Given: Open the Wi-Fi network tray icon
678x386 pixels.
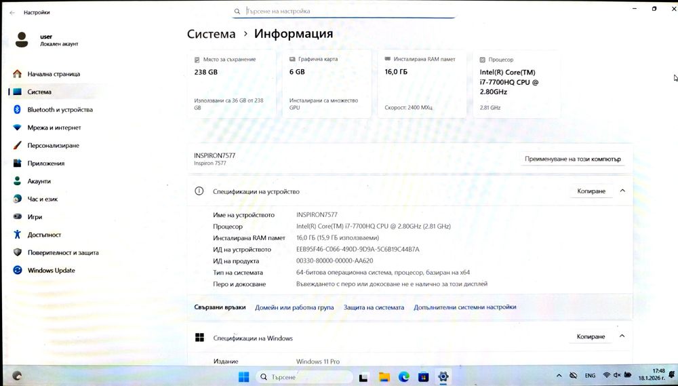Looking at the screenshot, I should coord(607,375).
